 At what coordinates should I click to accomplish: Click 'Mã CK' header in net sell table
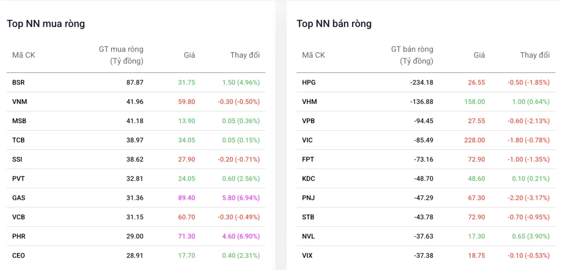pyautogui.click(x=313, y=55)
